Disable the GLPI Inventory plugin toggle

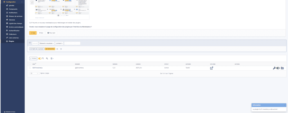tap(278, 68)
